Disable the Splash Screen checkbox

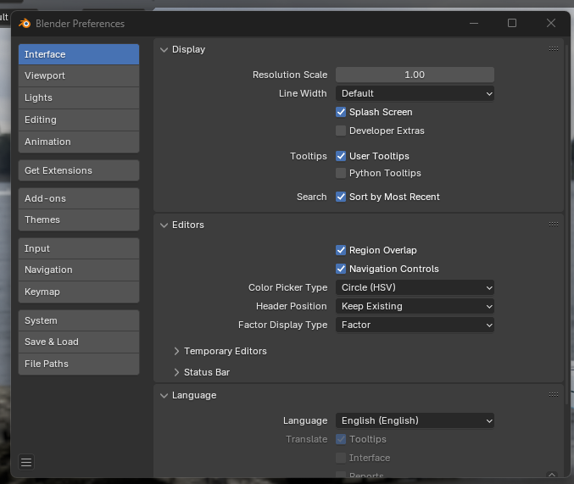[341, 112]
